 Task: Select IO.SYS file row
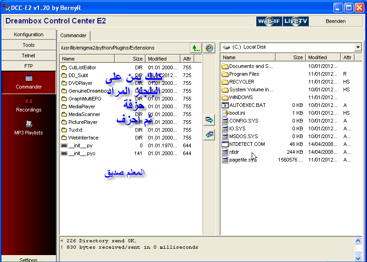pos(291,128)
